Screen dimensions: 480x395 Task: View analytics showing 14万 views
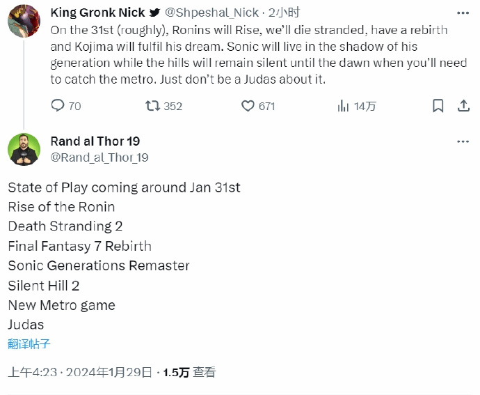343,106
